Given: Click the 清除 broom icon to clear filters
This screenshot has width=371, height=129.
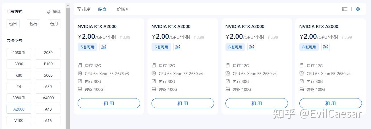Looking at the screenshot, I should 49,12.
